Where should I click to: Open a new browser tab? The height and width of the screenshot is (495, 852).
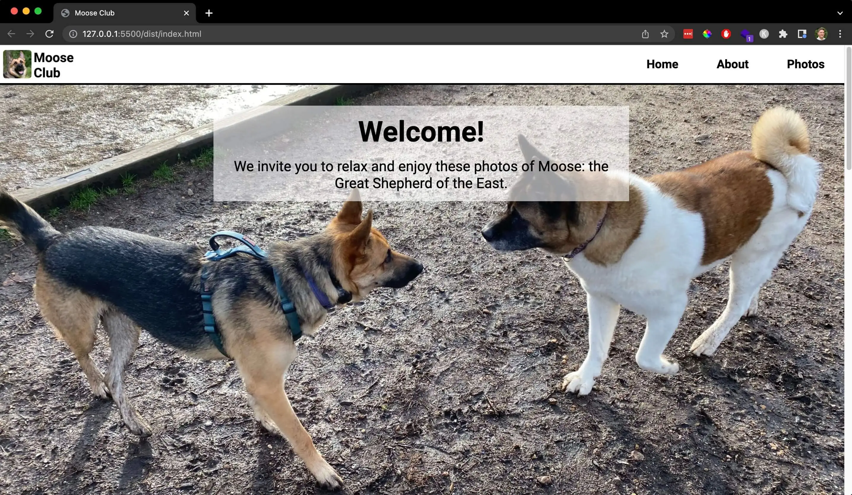pos(209,13)
